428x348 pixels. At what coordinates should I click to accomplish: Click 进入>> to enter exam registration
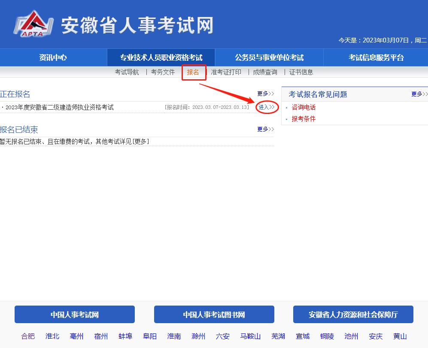(266, 108)
